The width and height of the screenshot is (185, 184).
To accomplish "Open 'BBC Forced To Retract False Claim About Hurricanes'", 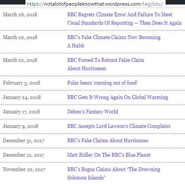I will point(105,64).
